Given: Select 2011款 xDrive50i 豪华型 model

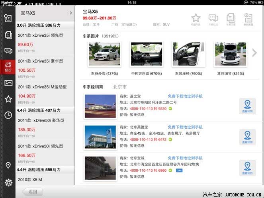Looking at the screenshot, I should 45,127.
